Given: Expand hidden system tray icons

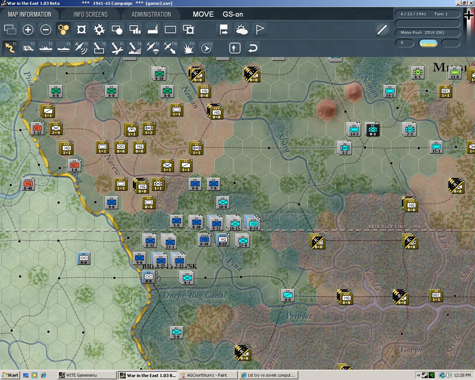Looking at the screenshot, I should (x=419, y=375).
